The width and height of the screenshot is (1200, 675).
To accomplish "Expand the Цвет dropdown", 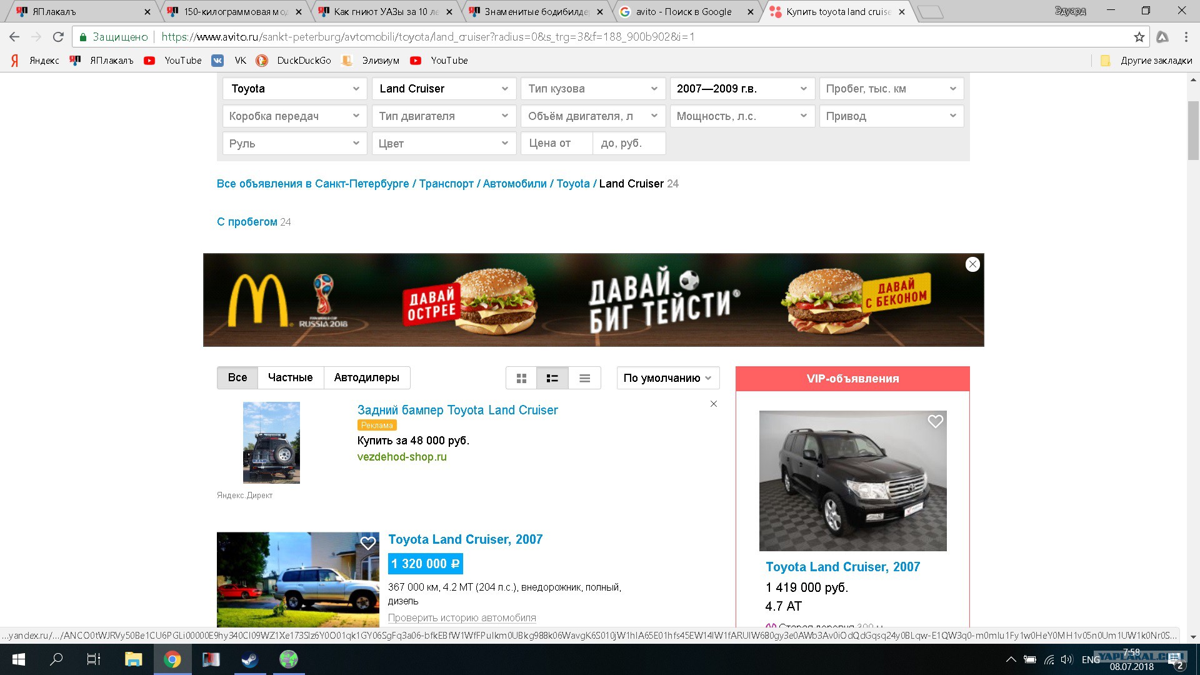I will [444, 143].
